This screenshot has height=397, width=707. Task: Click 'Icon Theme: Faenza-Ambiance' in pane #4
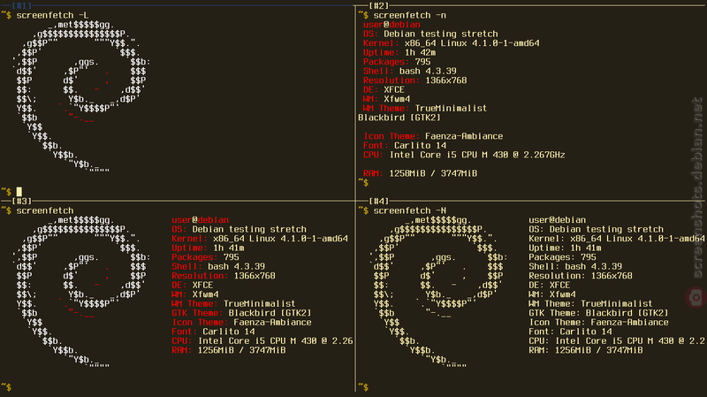(x=598, y=322)
